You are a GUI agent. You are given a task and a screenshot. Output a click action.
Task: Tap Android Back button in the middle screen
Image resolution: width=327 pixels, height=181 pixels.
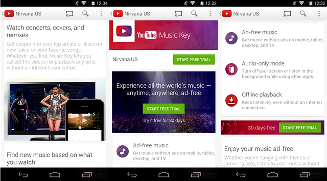click(x=132, y=175)
